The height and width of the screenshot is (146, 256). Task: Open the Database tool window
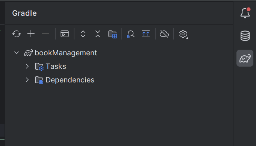(x=245, y=36)
